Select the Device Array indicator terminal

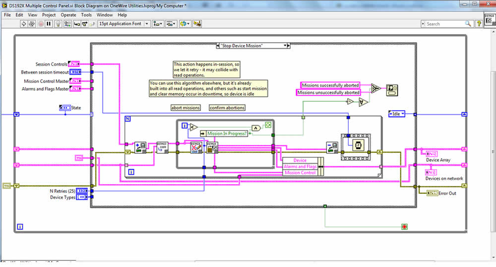pos(432,154)
